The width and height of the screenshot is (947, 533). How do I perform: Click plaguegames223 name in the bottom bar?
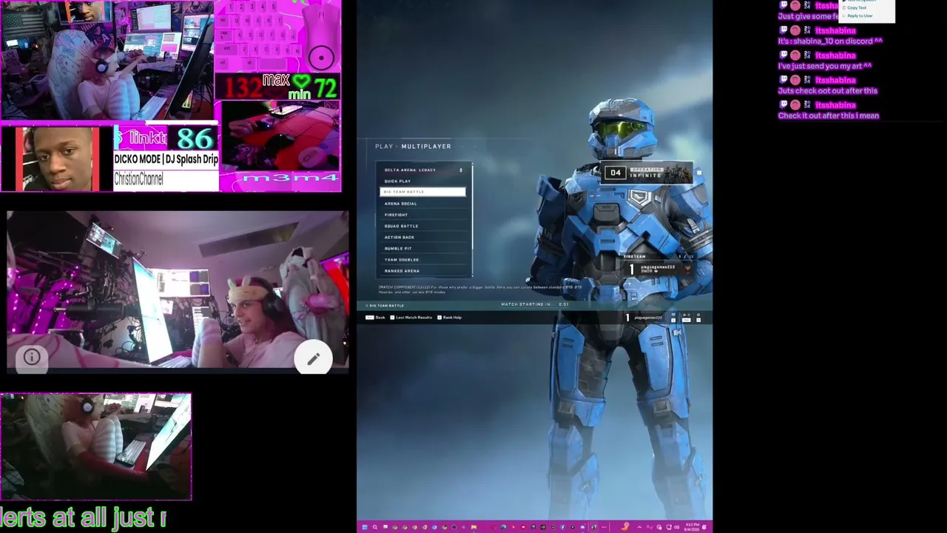[x=649, y=318]
